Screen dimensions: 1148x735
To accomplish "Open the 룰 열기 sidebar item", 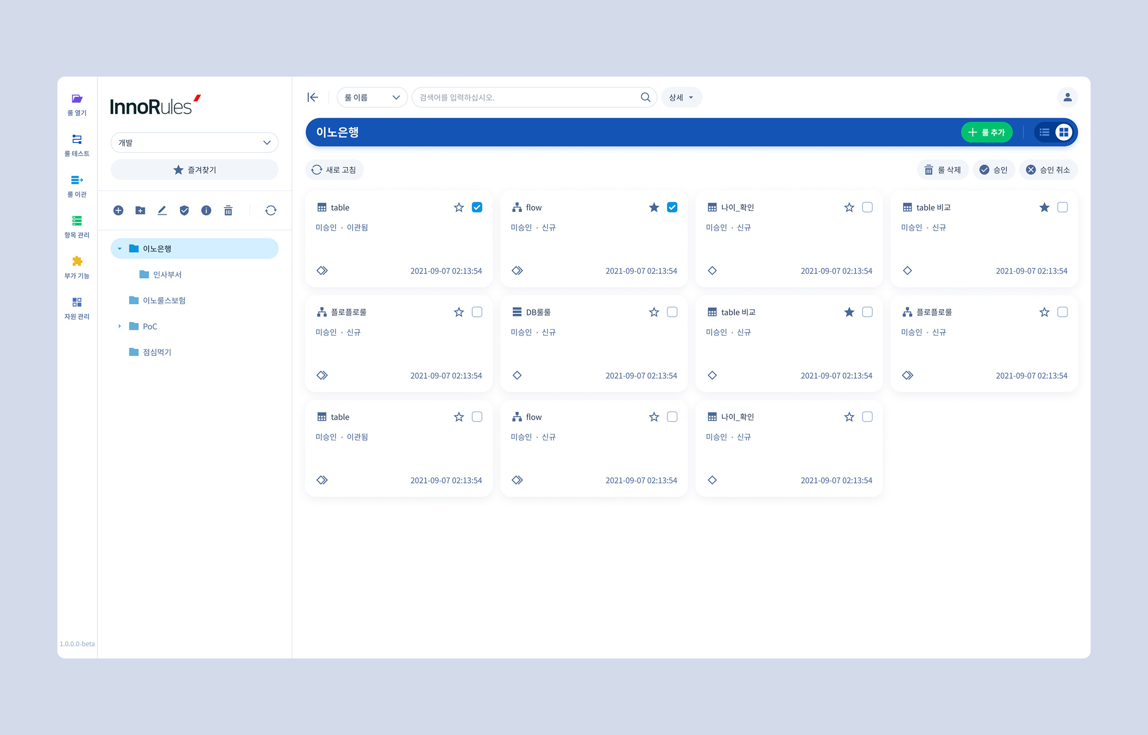I will pos(77,105).
